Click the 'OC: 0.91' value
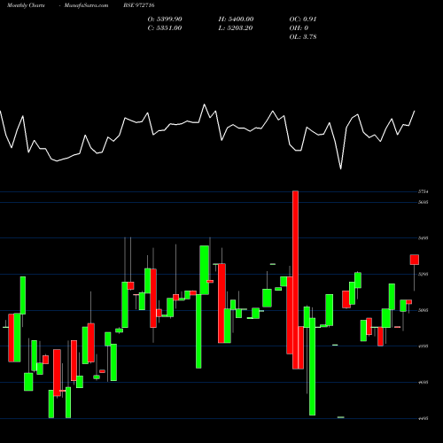443x443 pixels. pos(303,19)
